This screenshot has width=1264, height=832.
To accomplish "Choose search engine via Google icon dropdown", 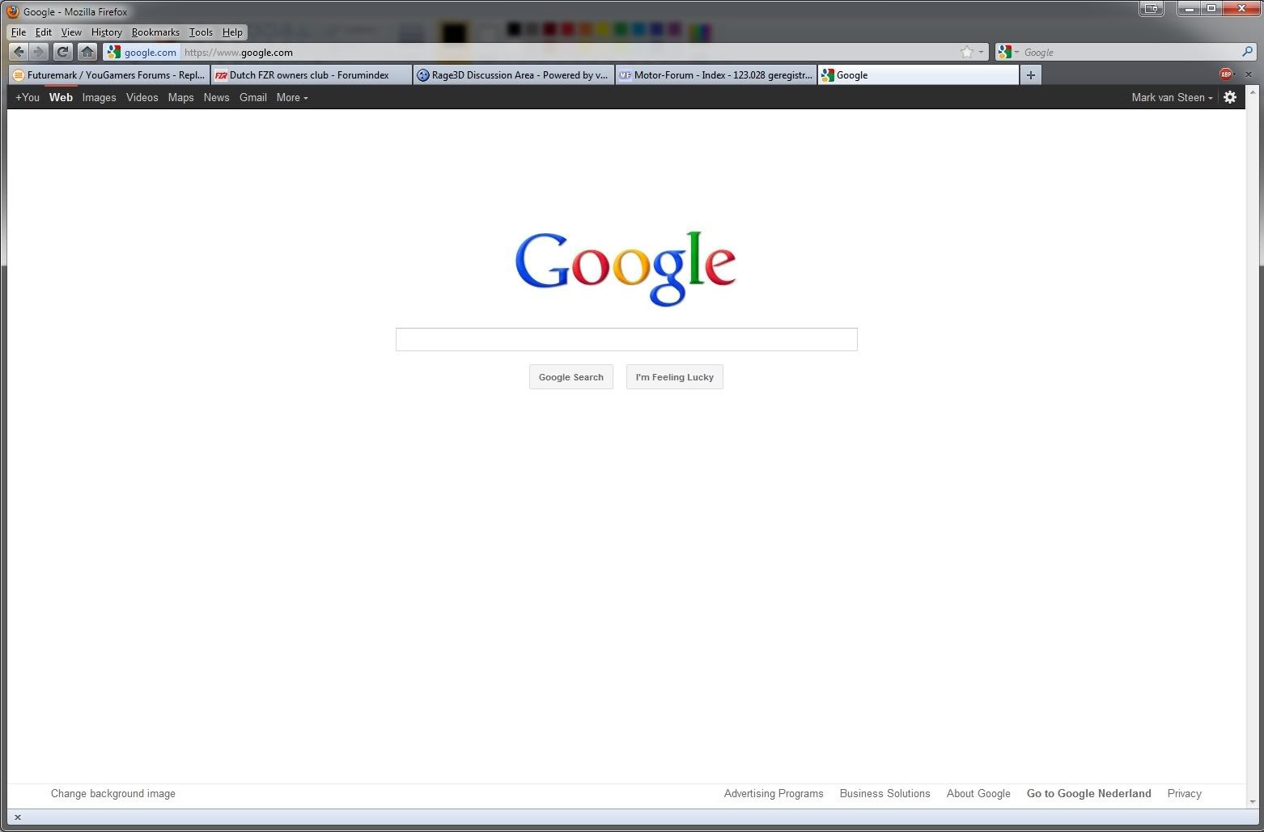I will 1008,52.
